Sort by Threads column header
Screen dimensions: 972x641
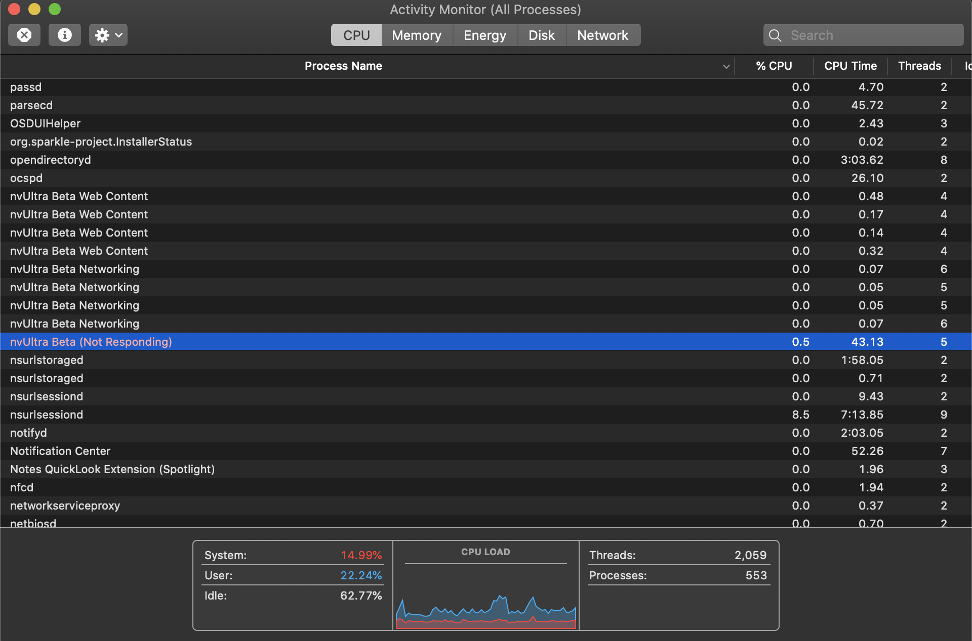click(x=919, y=66)
